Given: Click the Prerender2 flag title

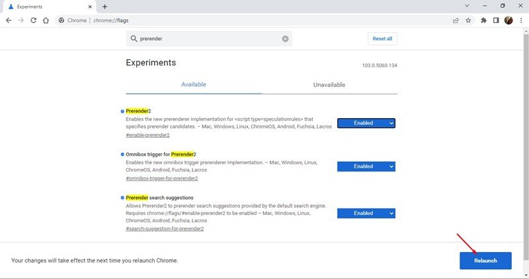Looking at the screenshot, I should tap(138, 111).
